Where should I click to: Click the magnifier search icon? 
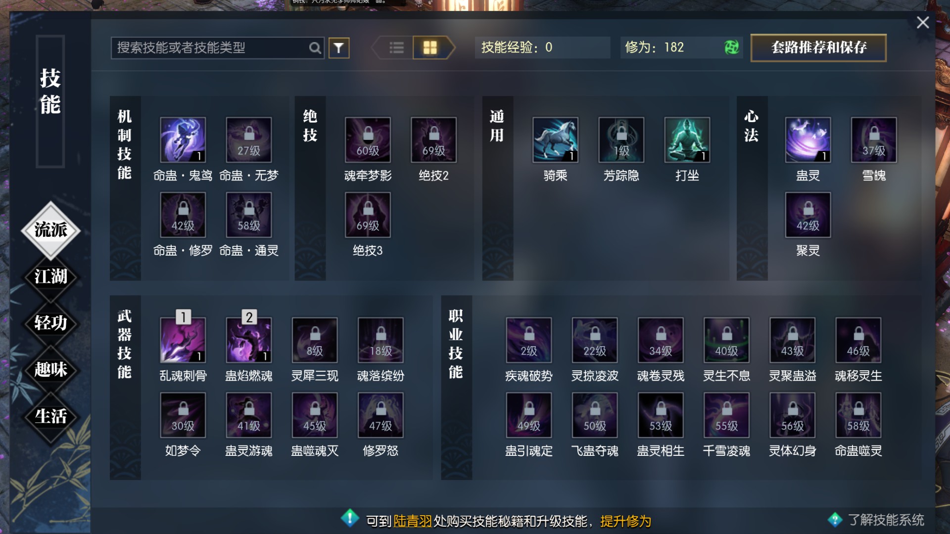pos(315,48)
